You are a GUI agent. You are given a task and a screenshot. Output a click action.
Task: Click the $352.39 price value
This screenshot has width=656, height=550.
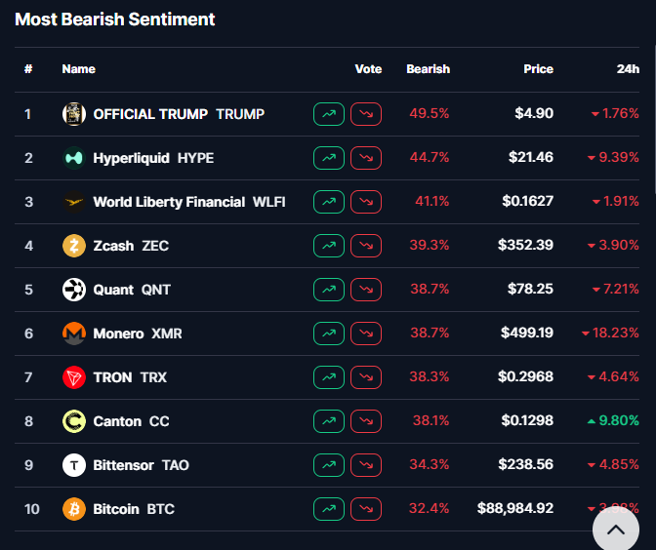(525, 245)
